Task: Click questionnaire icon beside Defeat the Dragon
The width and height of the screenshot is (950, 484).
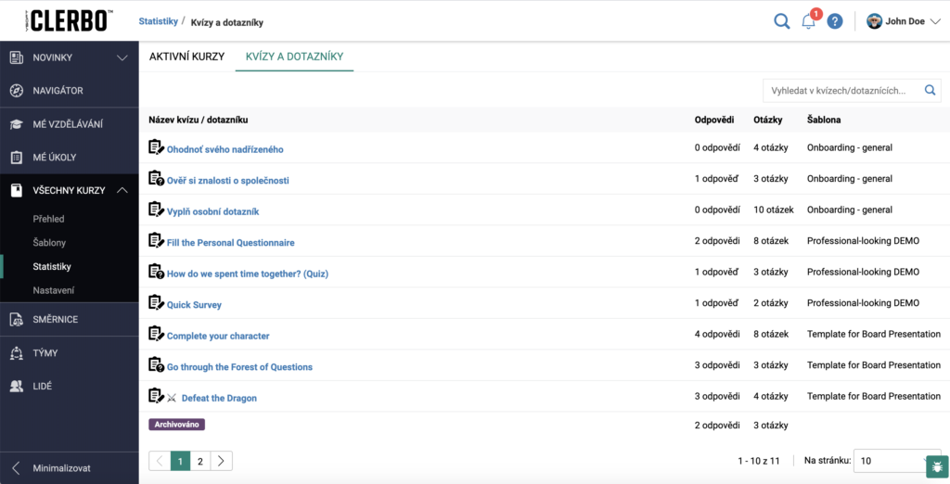Action: (156, 396)
